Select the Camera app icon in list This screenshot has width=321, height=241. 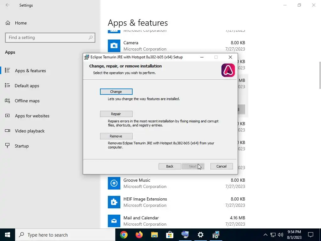[x=114, y=46]
